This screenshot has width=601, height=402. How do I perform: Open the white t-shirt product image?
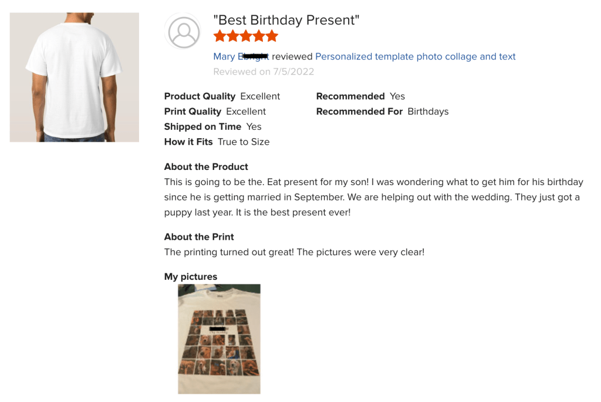coord(75,77)
